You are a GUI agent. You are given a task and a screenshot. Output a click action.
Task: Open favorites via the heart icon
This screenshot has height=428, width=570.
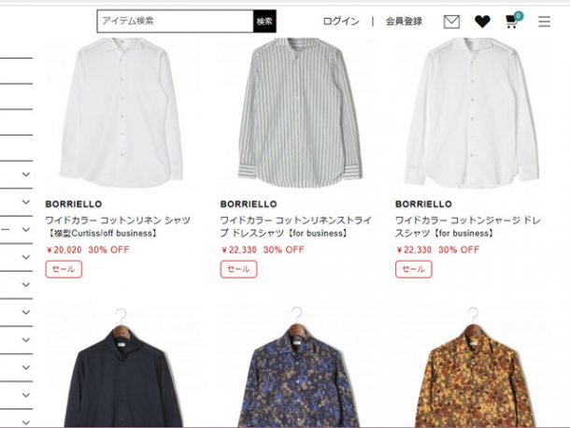tap(482, 21)
